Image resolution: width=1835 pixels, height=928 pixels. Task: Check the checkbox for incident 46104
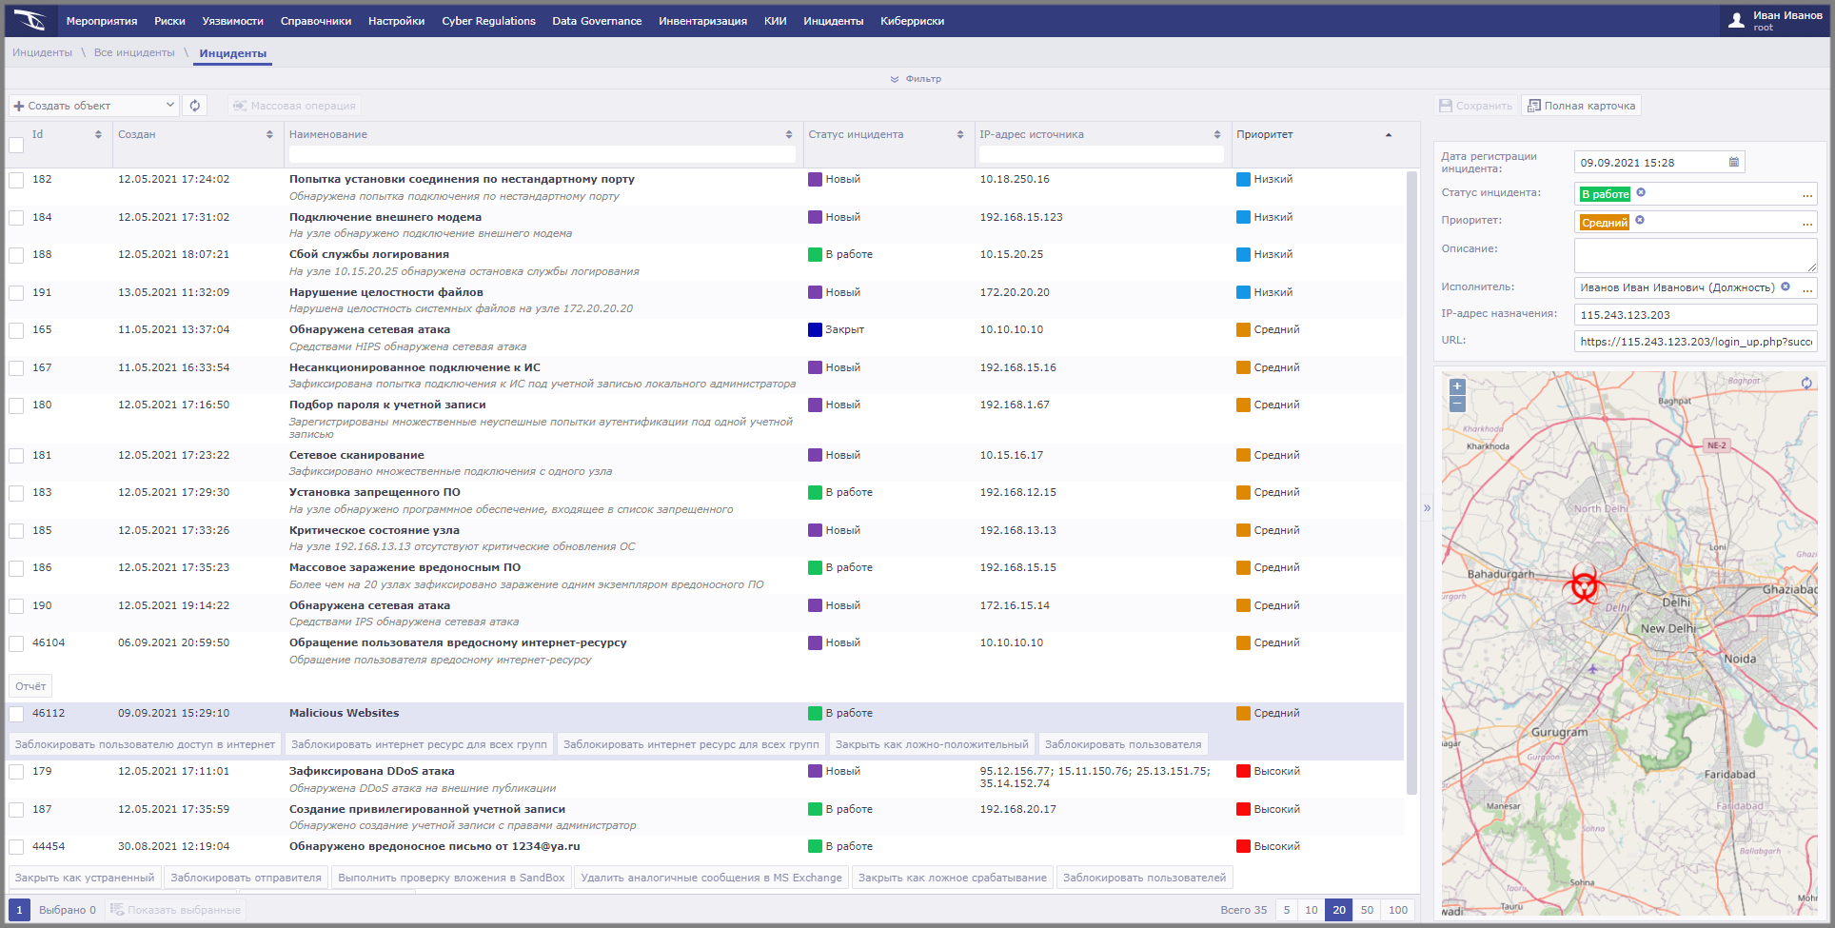click(x=15, y=643)
